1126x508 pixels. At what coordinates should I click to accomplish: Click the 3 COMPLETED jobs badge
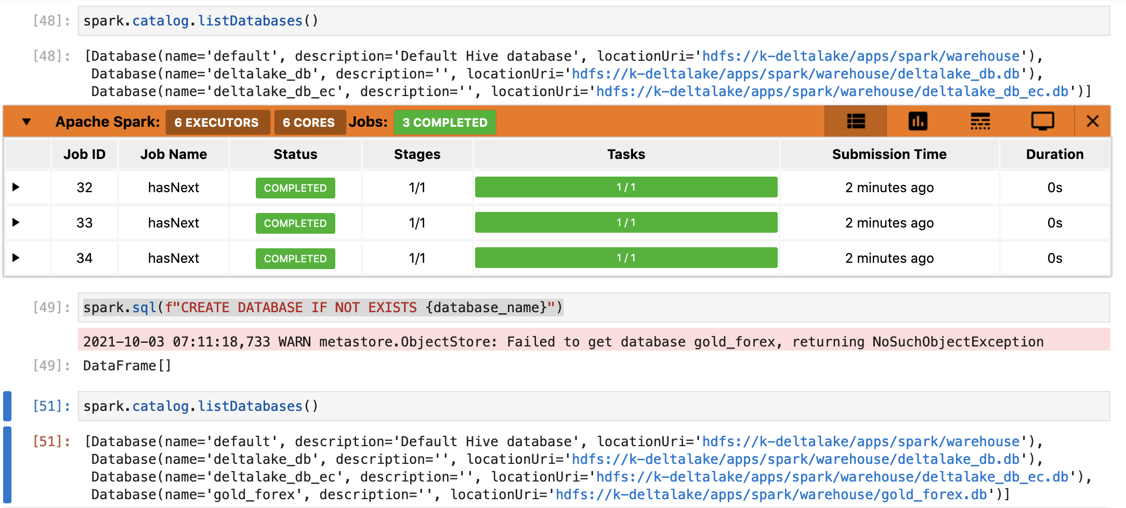[445, 123]
